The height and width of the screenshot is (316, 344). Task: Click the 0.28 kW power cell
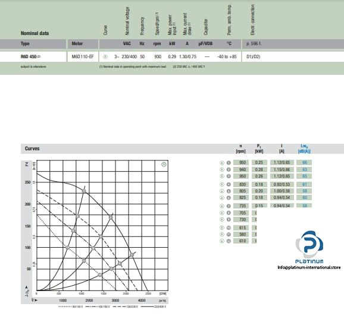[259, 169]
